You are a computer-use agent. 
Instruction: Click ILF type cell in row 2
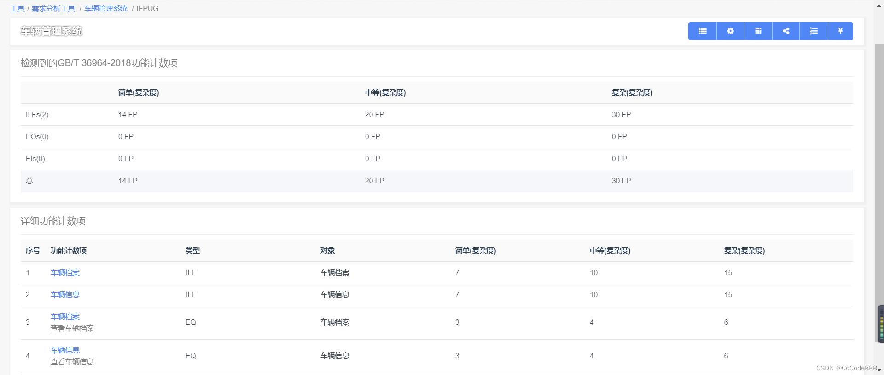pyautogui.click(x=191, y=295)
